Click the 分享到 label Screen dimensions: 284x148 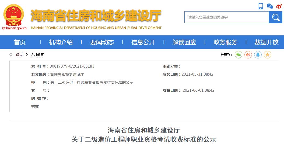click(226, 55)
